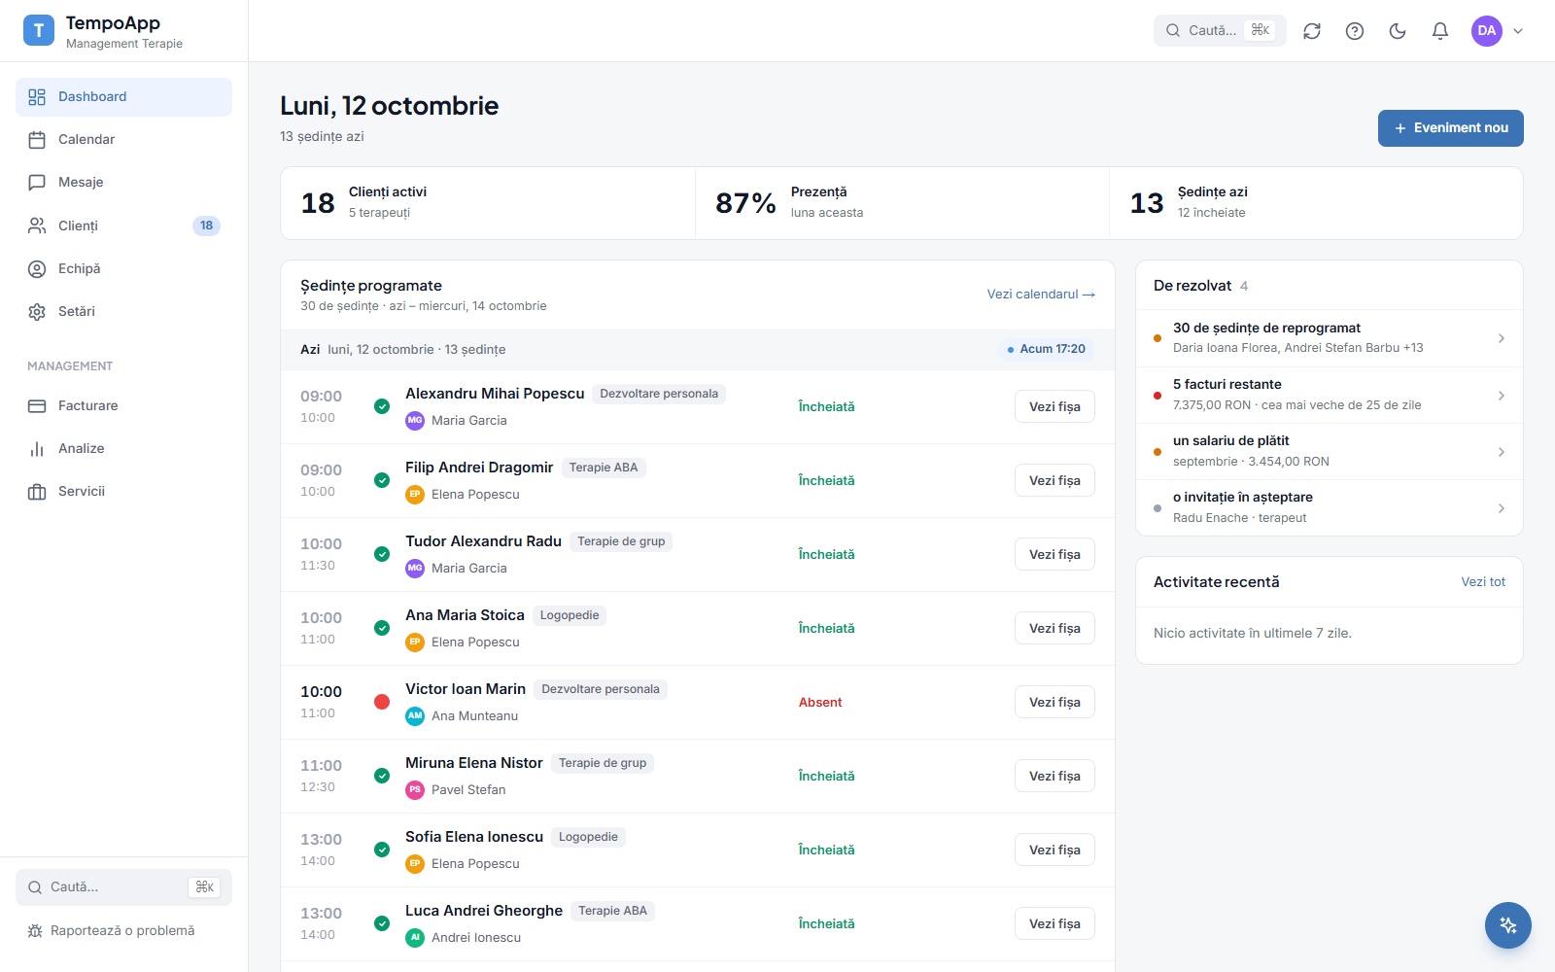
Task: Open Vezi fișa for Sofia Elena Ionescu
Action: click(x=1054, y=850)
